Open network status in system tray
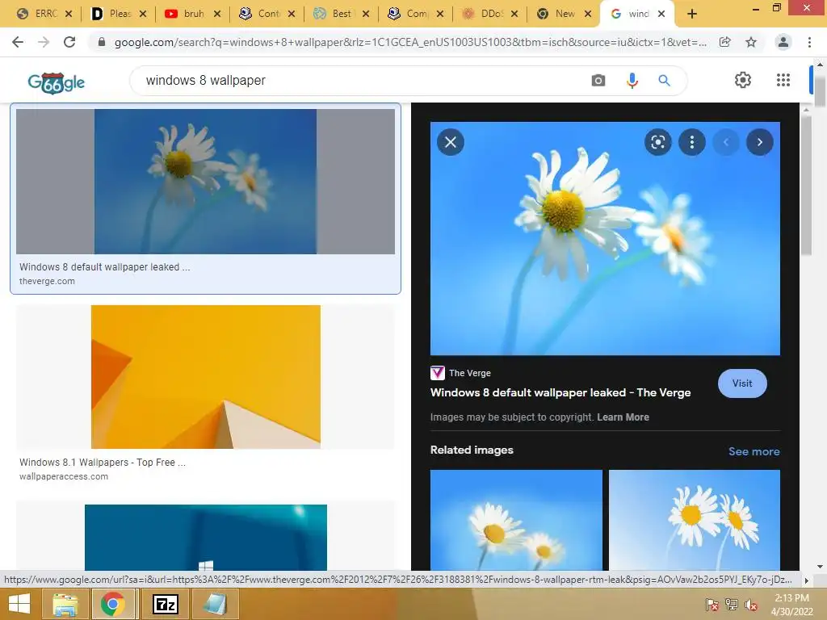827x620 pixels. click(x=732, y=605)
